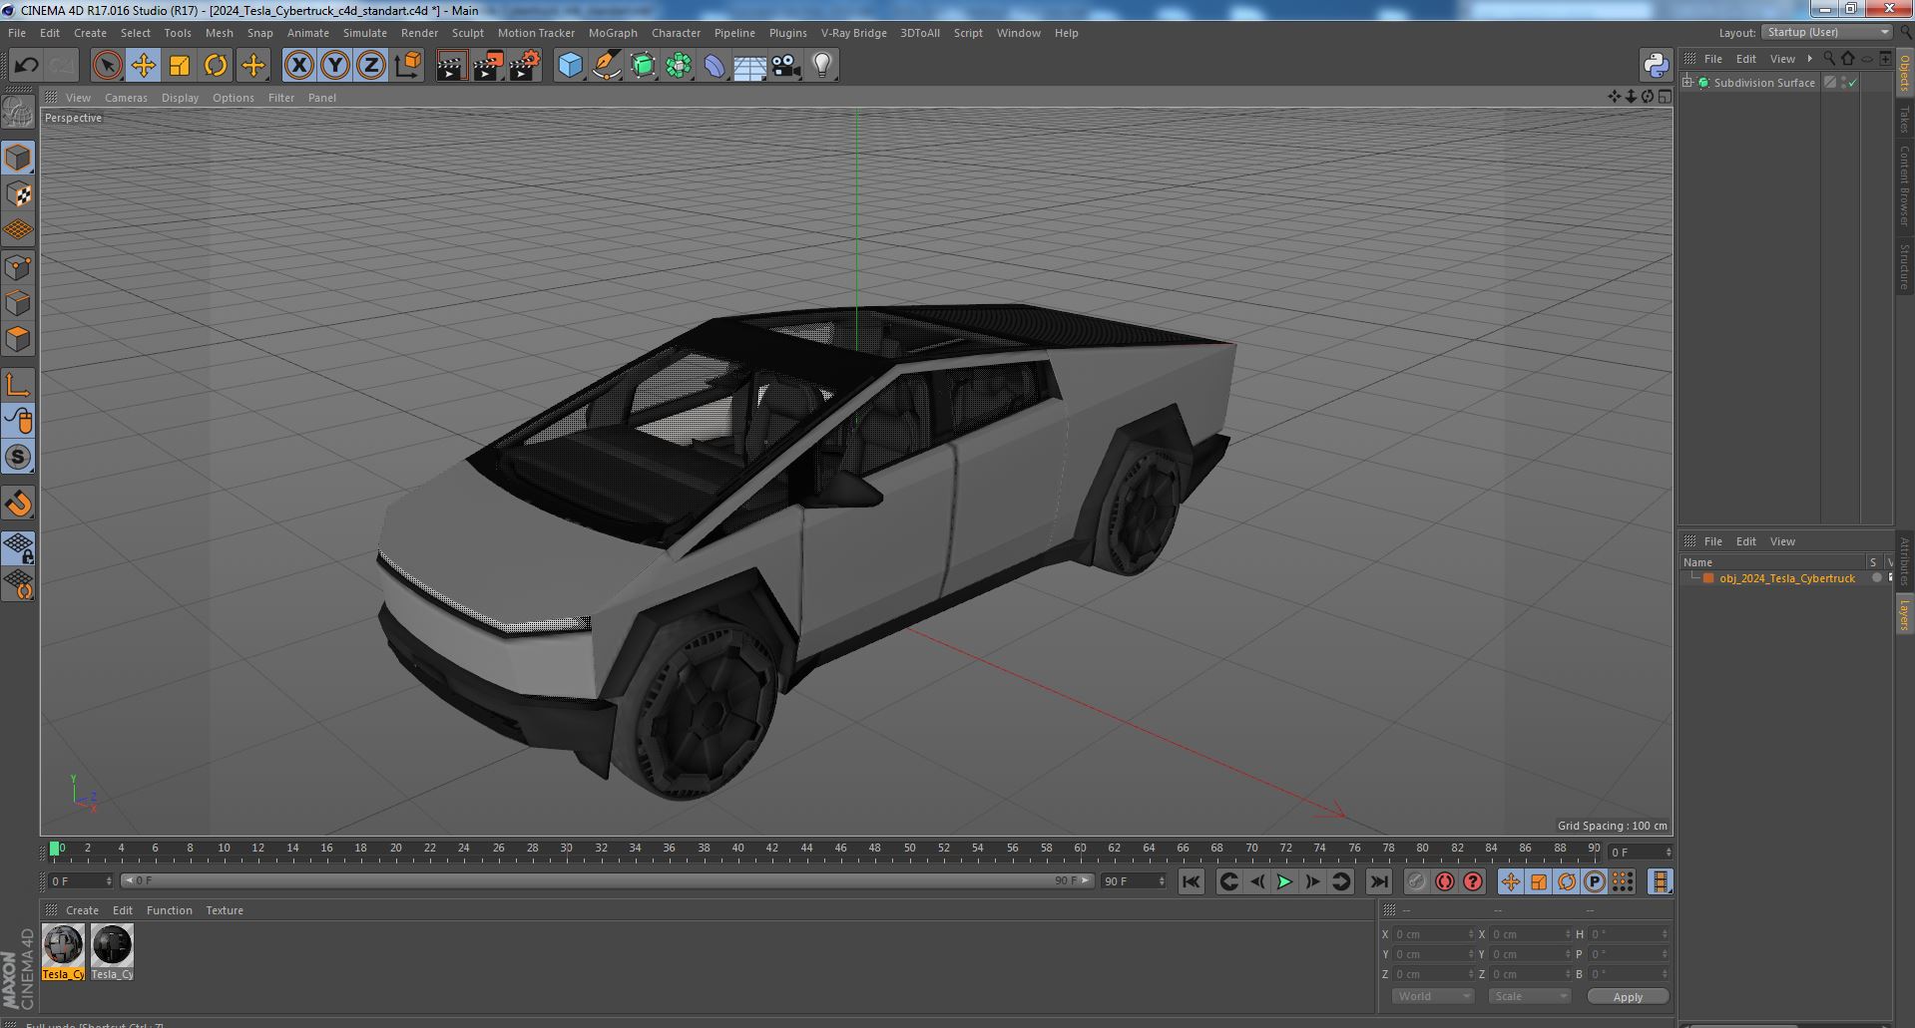Toggle the magnet workplane icon
1915x1028 pixels.
tap(18, 504)
